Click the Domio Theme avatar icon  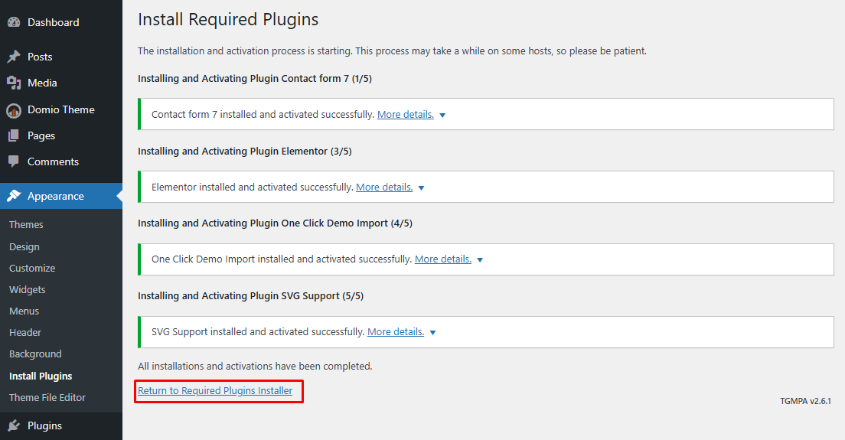pyautogui.click(x=14, y=110)
